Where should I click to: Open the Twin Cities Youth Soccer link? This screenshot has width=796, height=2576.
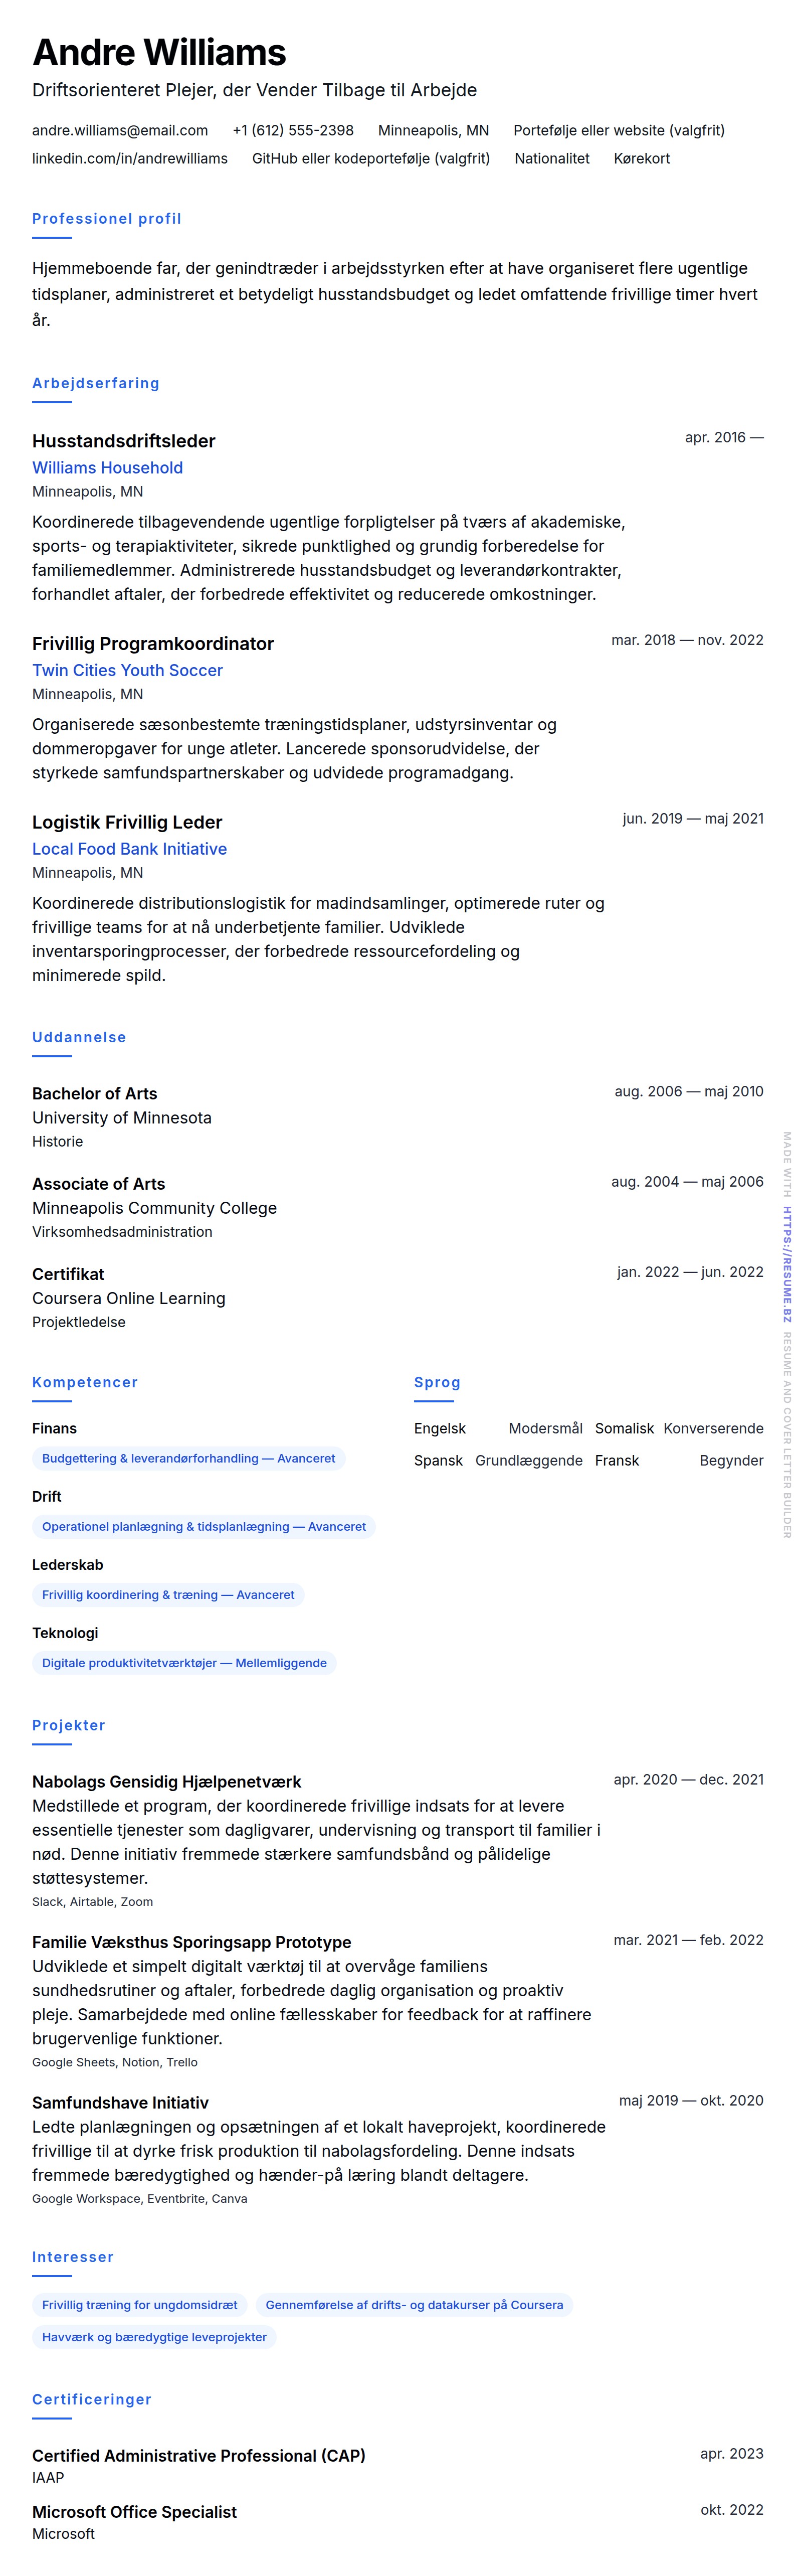(x=127, y=670)
